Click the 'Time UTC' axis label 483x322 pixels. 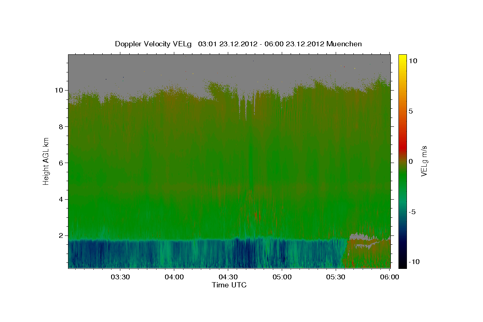click(229, 285)
